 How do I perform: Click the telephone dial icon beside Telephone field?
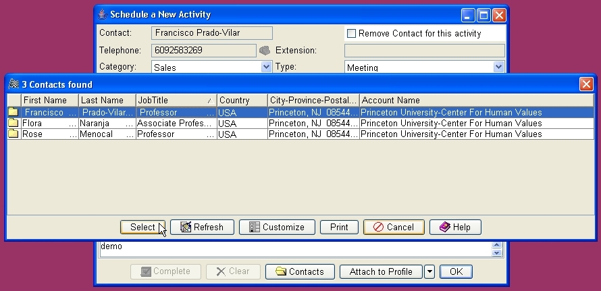tap(265, 50)
